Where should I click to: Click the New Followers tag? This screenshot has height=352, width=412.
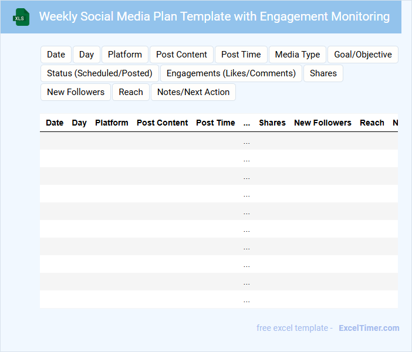click(x=76, y=92)
